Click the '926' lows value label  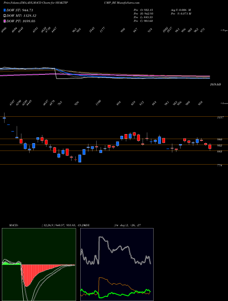pos(77,104)
